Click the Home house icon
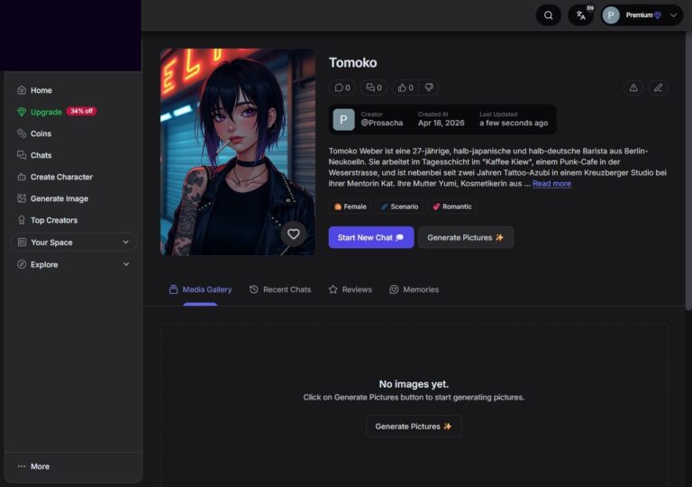The width and height of the screenshot is (692, 487). pos(22,90)
